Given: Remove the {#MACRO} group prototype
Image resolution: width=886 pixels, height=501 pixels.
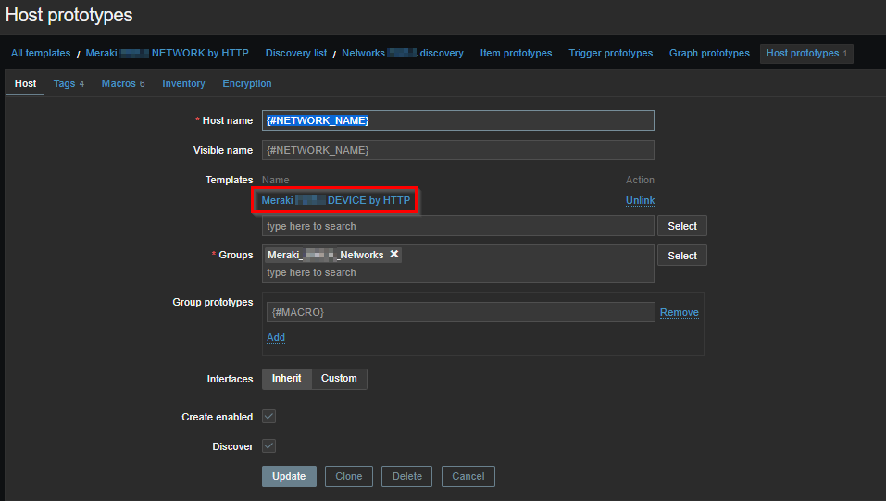Looking at the screenshot, I should point(679,313).
